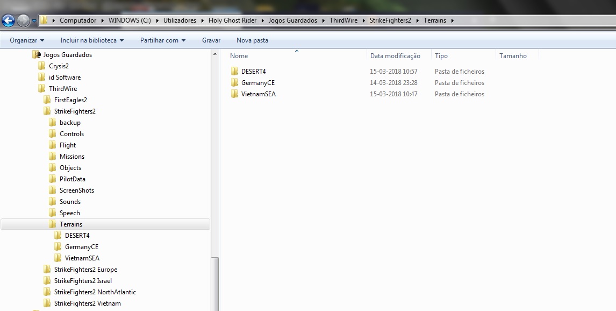616x311 pixels.
Task: Click the PilotData folder icon in the tree
Action: tap(52, 179)
